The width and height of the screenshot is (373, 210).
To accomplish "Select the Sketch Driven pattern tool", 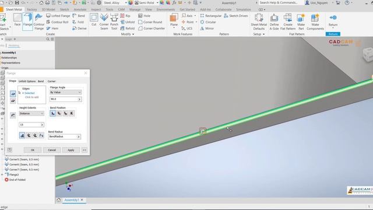I will [235, 16].
